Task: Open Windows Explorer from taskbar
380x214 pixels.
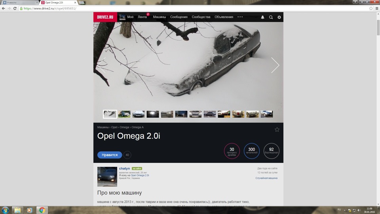Action: point(17,210)
